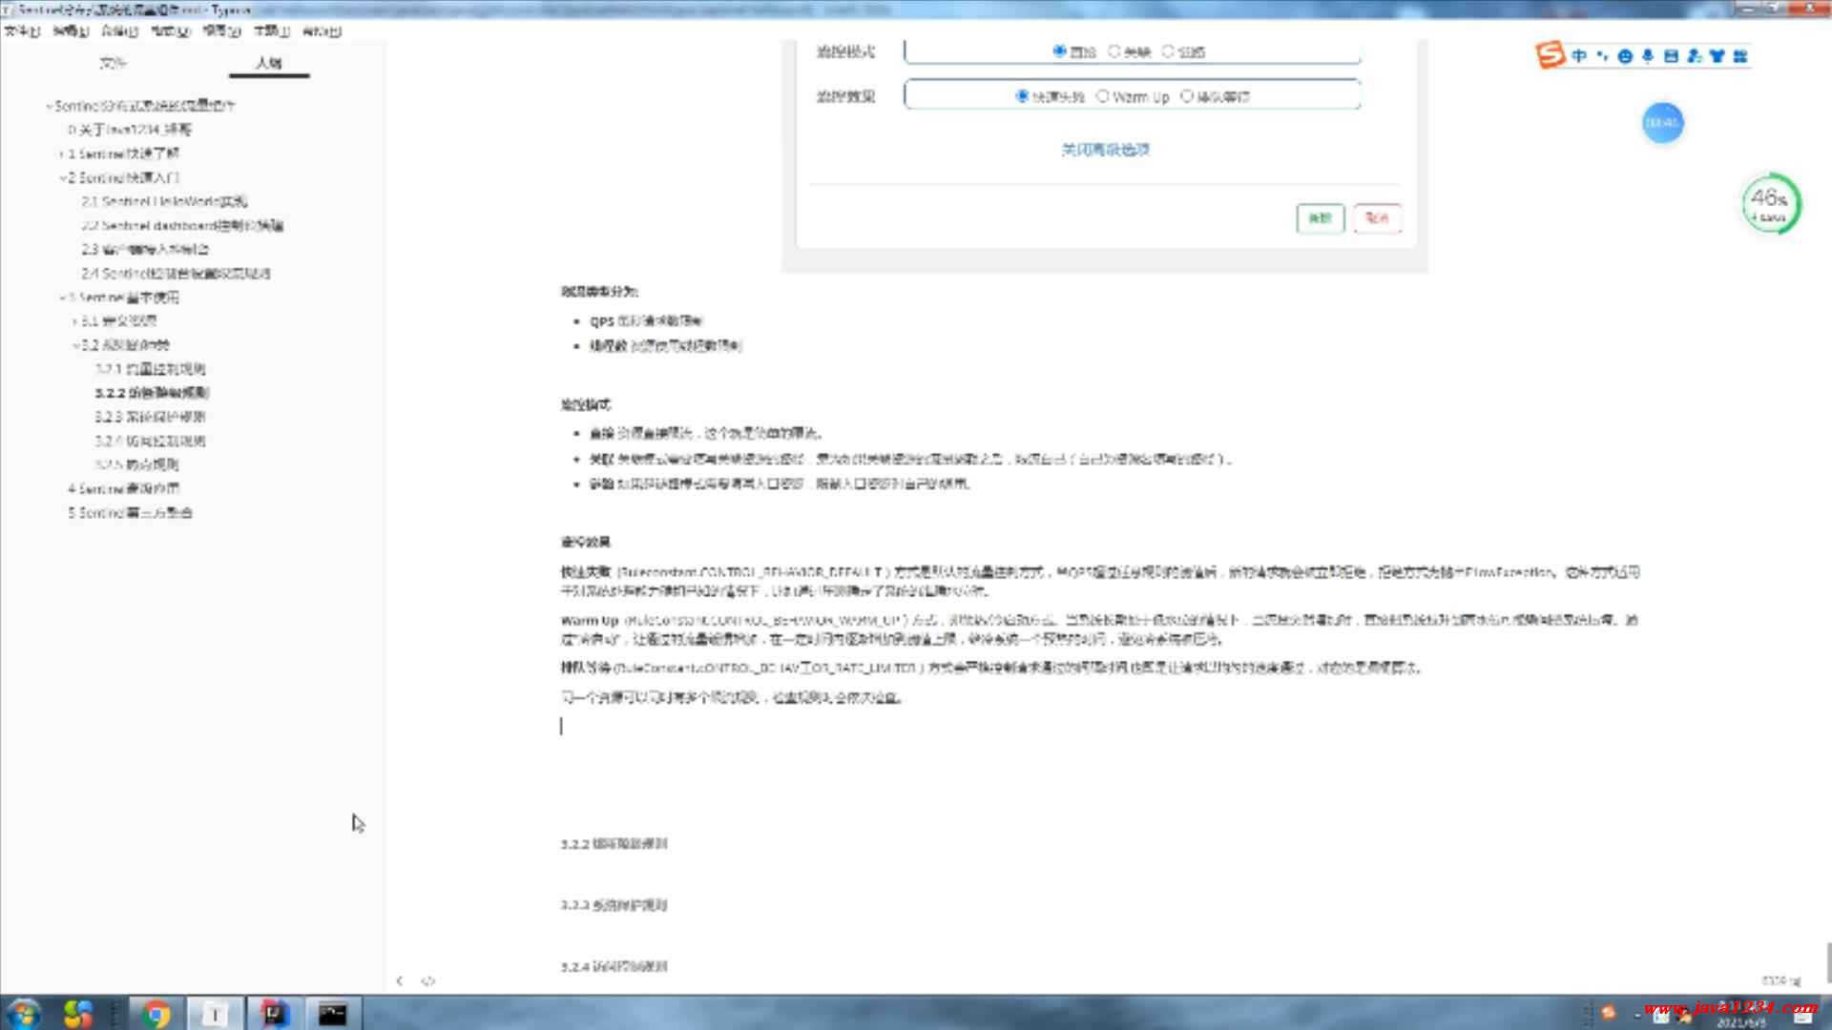
Task: Click the orange Sogou system tray icon
Action: [1609, 1013]
